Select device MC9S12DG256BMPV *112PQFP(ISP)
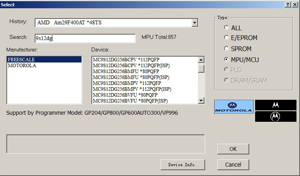The width and height of the screenshot is (300, 176). [x=145, y=89]
